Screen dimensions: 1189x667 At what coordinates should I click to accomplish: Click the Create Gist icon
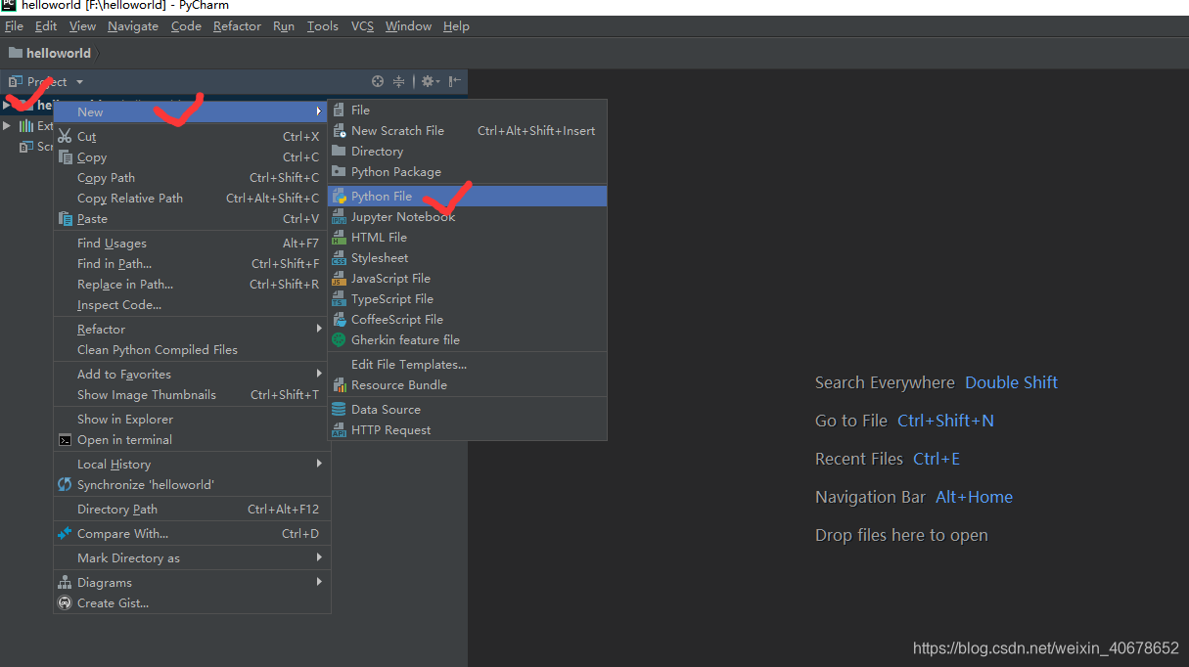pos(65,603)
